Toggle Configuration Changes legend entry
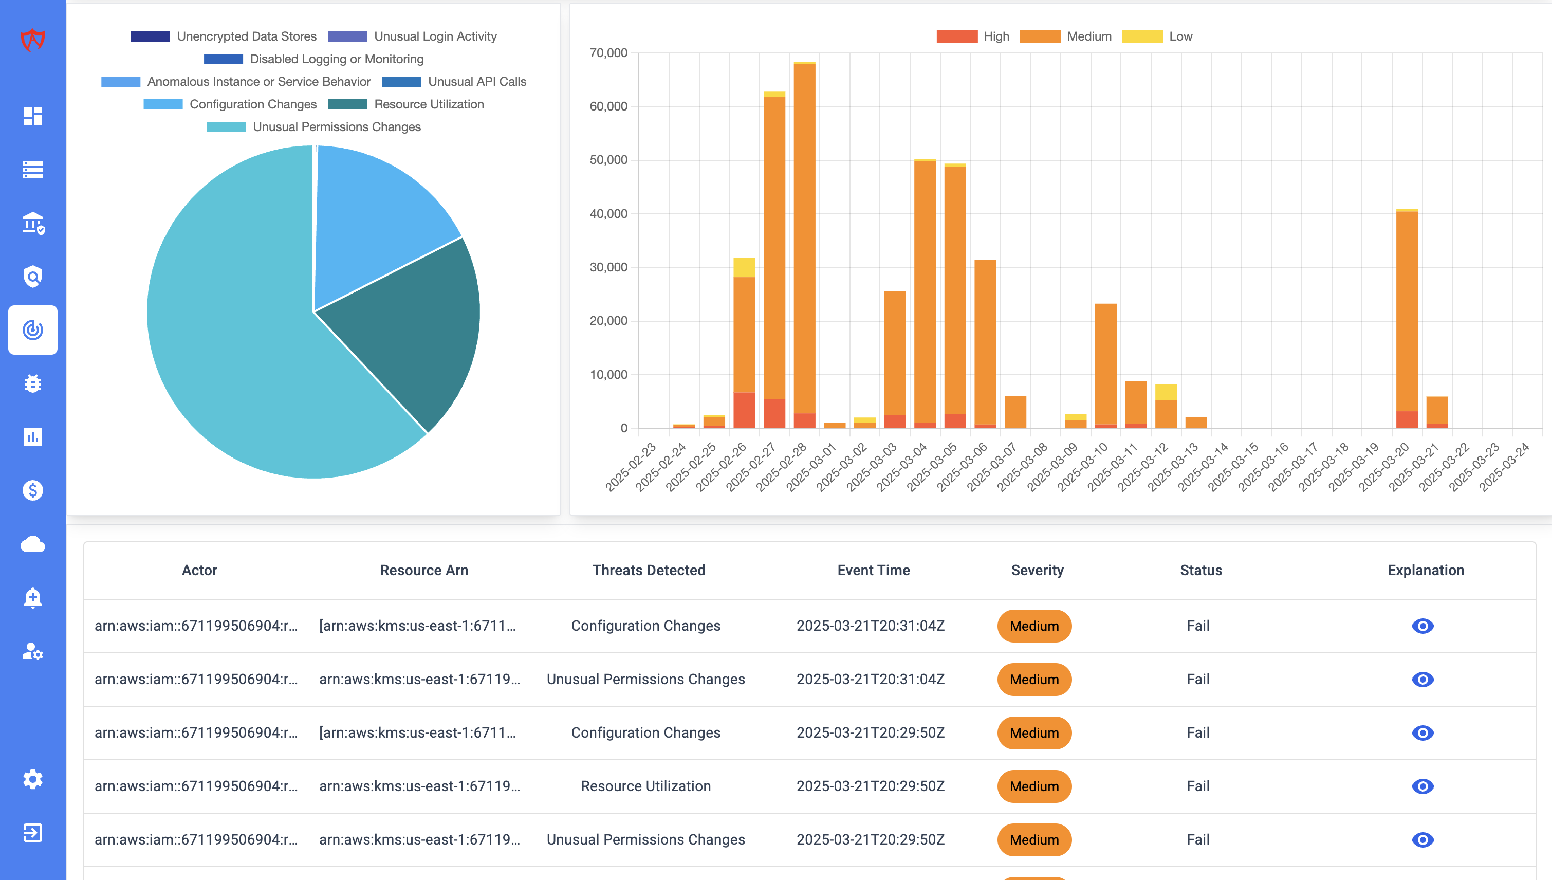The width and height of the screenshot is (1552, 880). [230, 104]
